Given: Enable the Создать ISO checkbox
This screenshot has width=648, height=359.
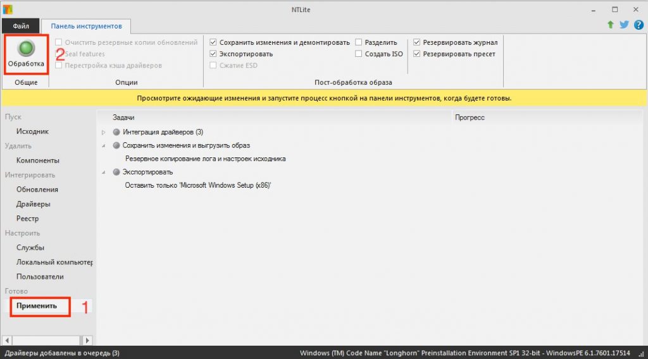Looking at the screenshot, I should point(358,54).
